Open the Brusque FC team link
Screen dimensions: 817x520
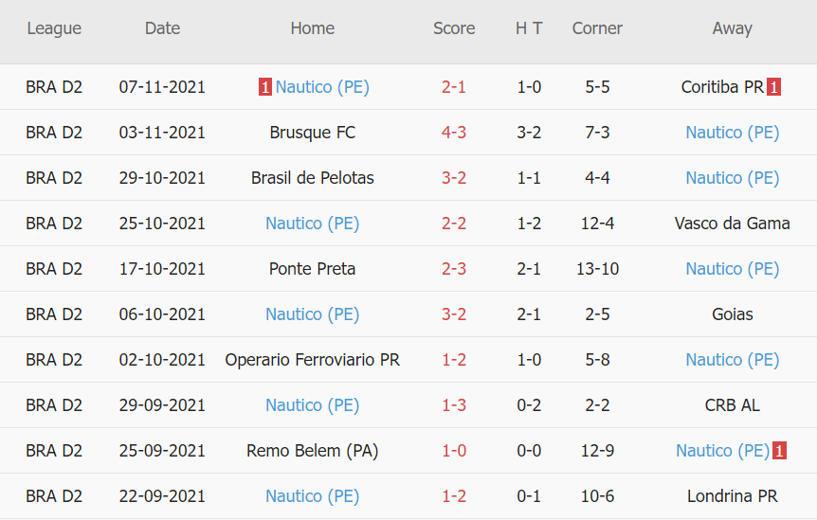coord(313,133)
